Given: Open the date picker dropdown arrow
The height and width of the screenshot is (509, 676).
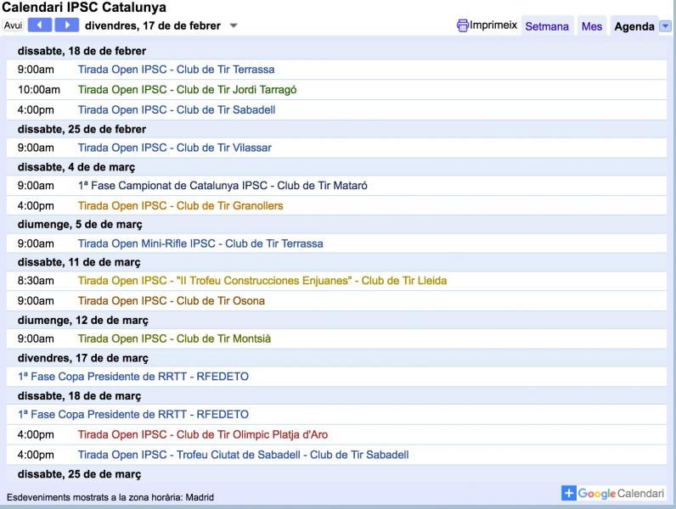Looking at the screenshot, I should [x=234, y=25].
